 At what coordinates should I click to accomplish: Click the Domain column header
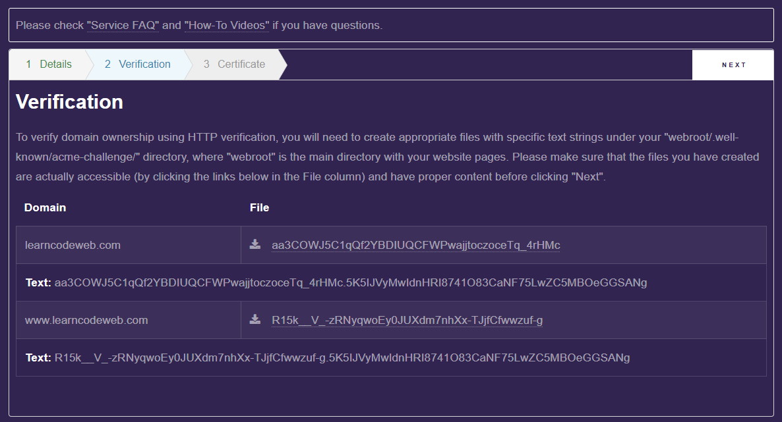pos(45,207)
